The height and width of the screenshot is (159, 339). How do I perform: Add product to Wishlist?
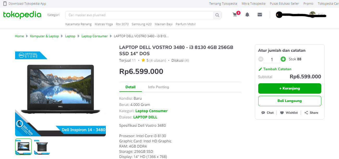coord(289,113)
